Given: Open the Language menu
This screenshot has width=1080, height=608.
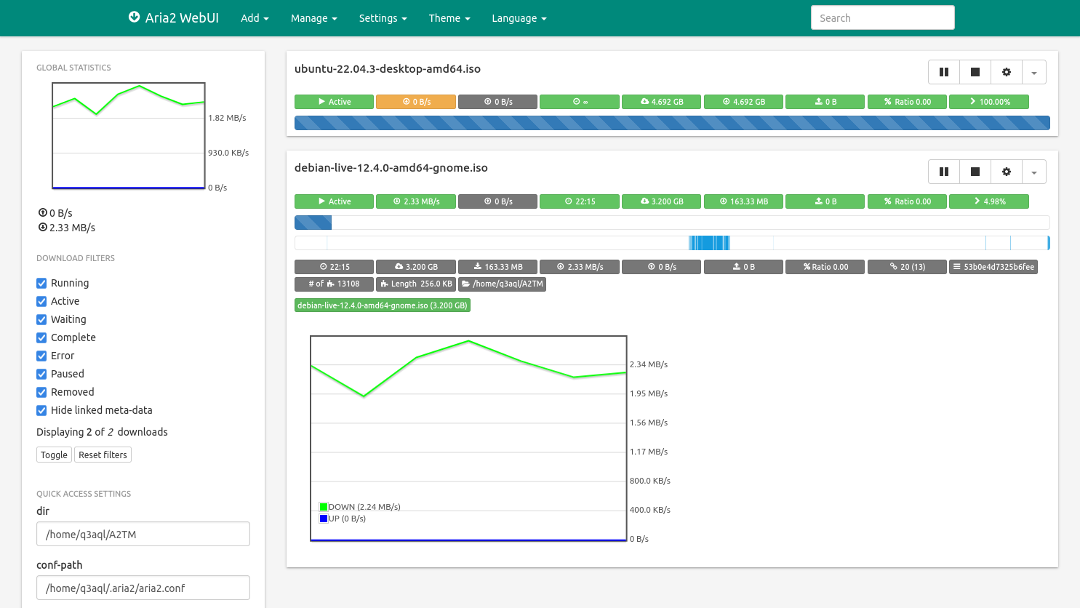Looking at the screenshot, I should (x=519, y=18).
